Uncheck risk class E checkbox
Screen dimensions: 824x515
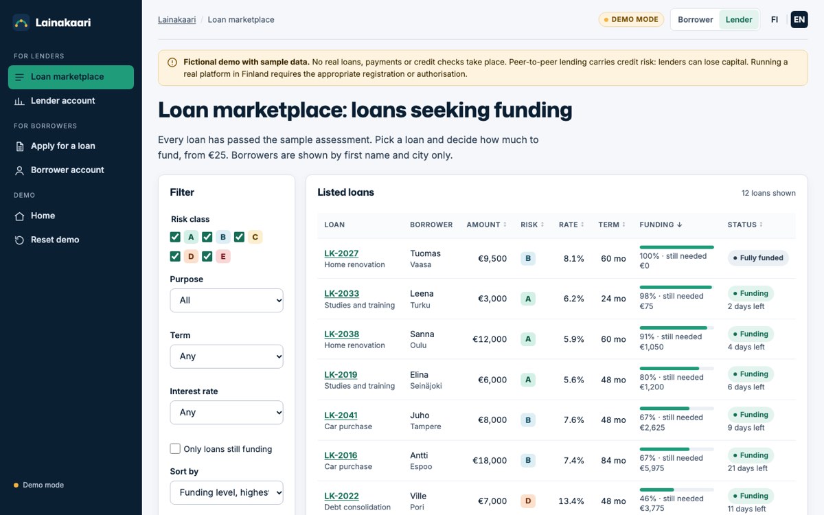coord(207,256)
